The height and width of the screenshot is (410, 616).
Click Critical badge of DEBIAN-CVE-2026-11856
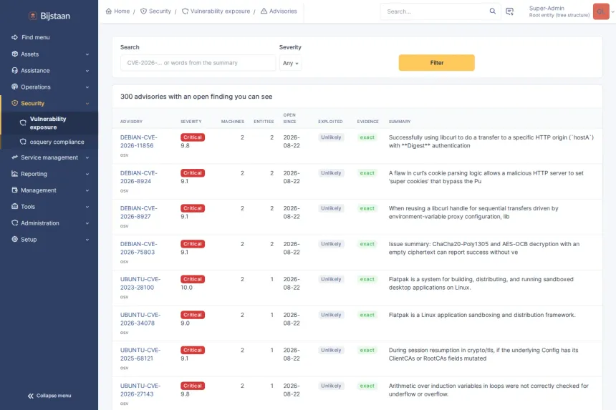(x=193, y=137)
